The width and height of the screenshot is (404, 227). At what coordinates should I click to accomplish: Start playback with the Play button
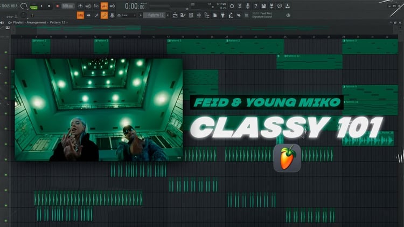coord(41,6)
